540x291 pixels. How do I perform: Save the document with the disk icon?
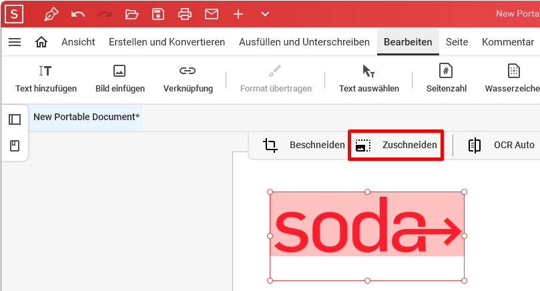[158, 14]
